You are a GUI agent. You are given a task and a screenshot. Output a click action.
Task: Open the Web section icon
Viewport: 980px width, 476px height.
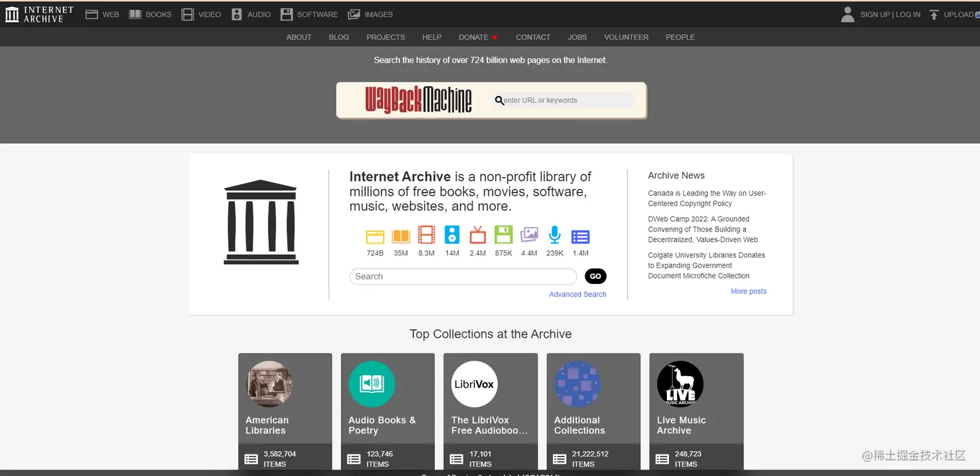(x=92, y=14)
